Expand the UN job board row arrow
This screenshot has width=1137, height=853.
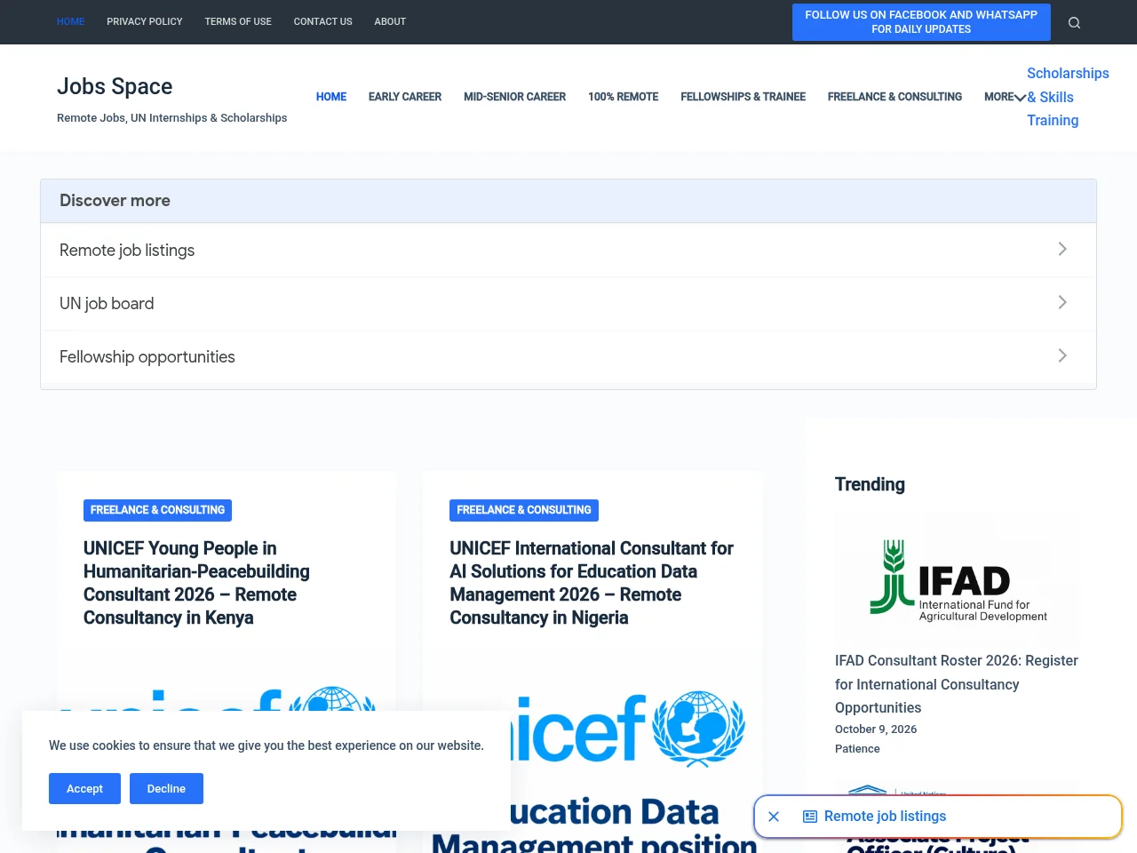(x=1062, y=302)
